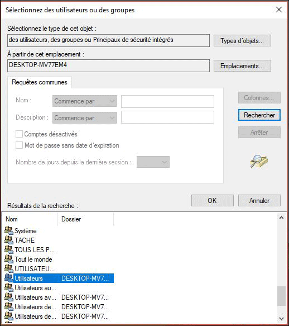Click the group icon beside Système
The height and width of the screenshot is (326, 289).
coord(9,230)
